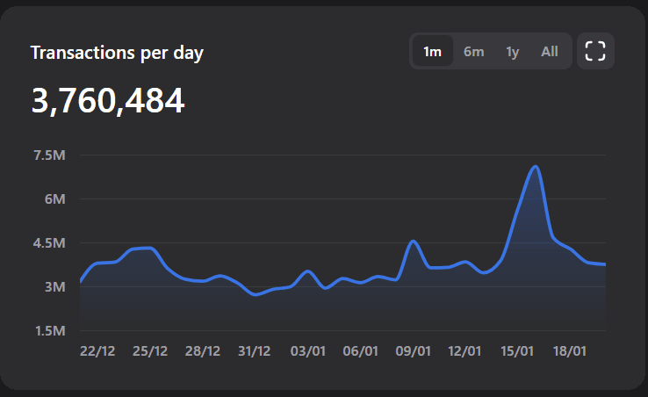Click the 4.5M y-axis label
Screen dimensions: 648x397
[x=49, y=243]
